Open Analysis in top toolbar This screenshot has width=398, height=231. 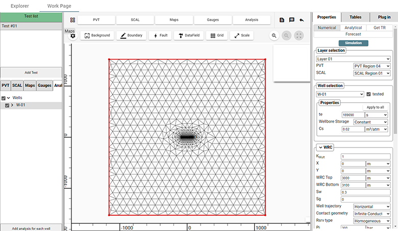[x=252, y=20]
